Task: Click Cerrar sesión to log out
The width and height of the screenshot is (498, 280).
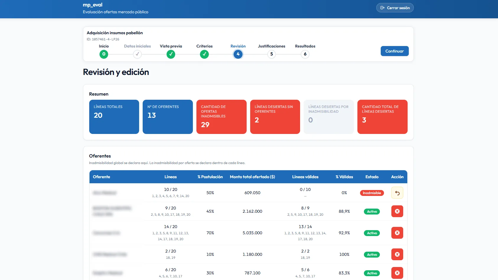Action: point(395,8)
